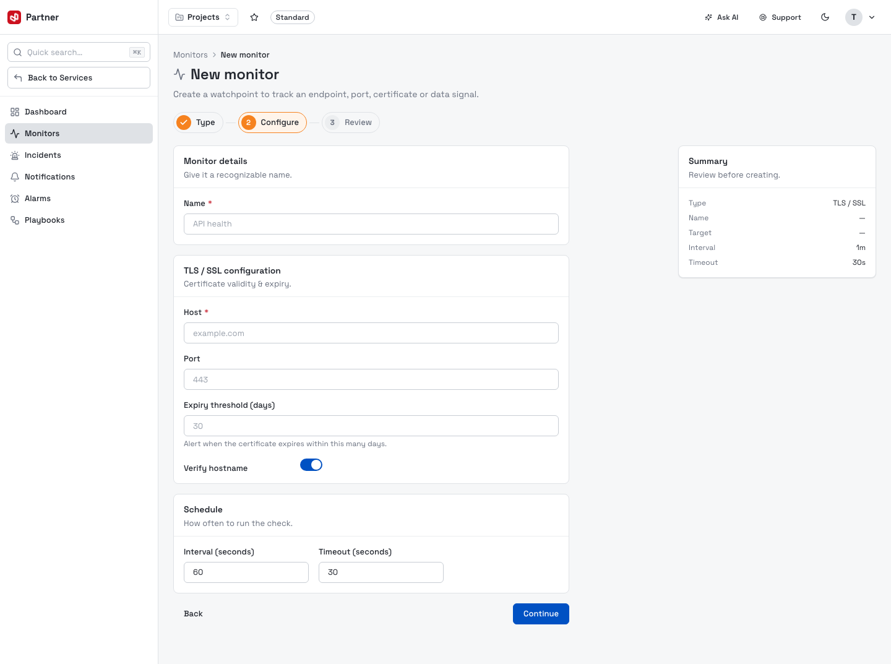Click the Standard plan badge
This screenshot has width=891, height=664.
293,17
